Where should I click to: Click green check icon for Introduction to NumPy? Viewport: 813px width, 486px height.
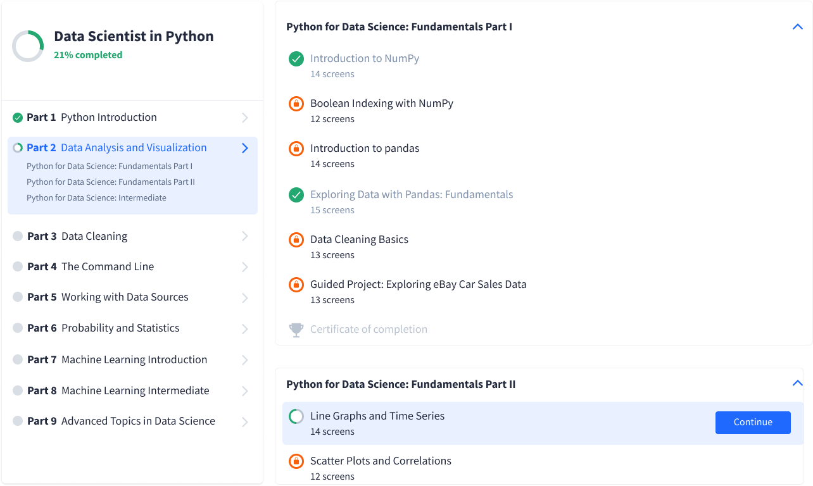tap(296, 59)
